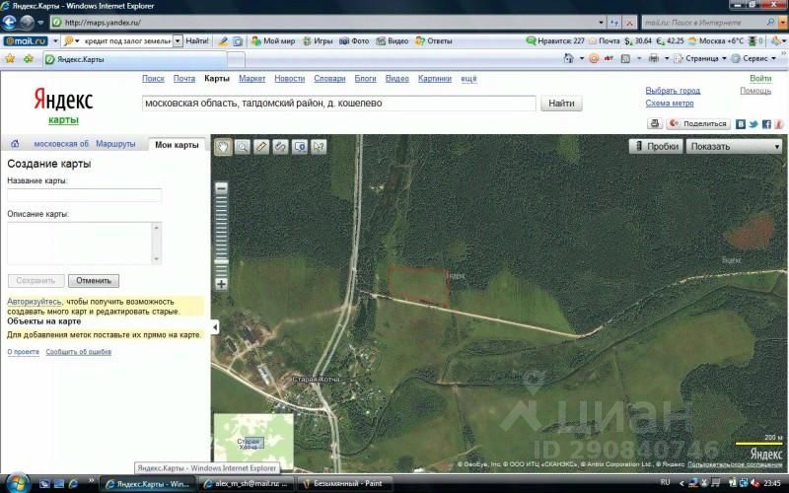Click the Отменить button
The image size is (789, 493).
coord(94,281)
